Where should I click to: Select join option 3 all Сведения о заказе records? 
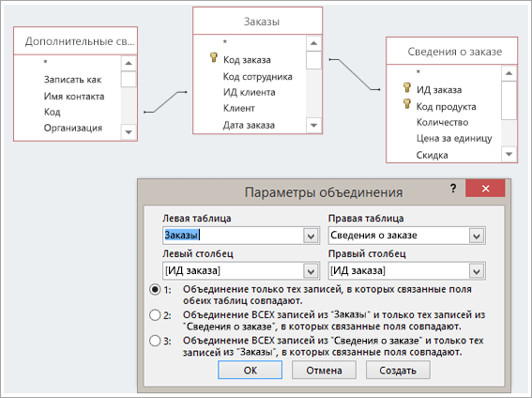(x=155, y=341)
